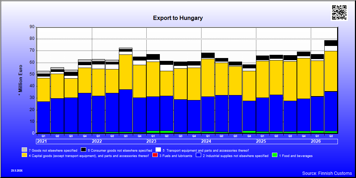Click the 2021 Q1 bar's gray goods segment
The height and width of the screenshot is (178, 356).
(43, 72)
